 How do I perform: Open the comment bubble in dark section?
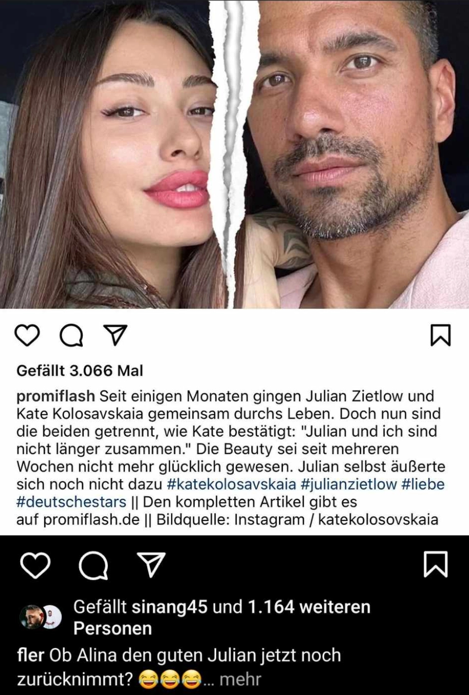93,565
